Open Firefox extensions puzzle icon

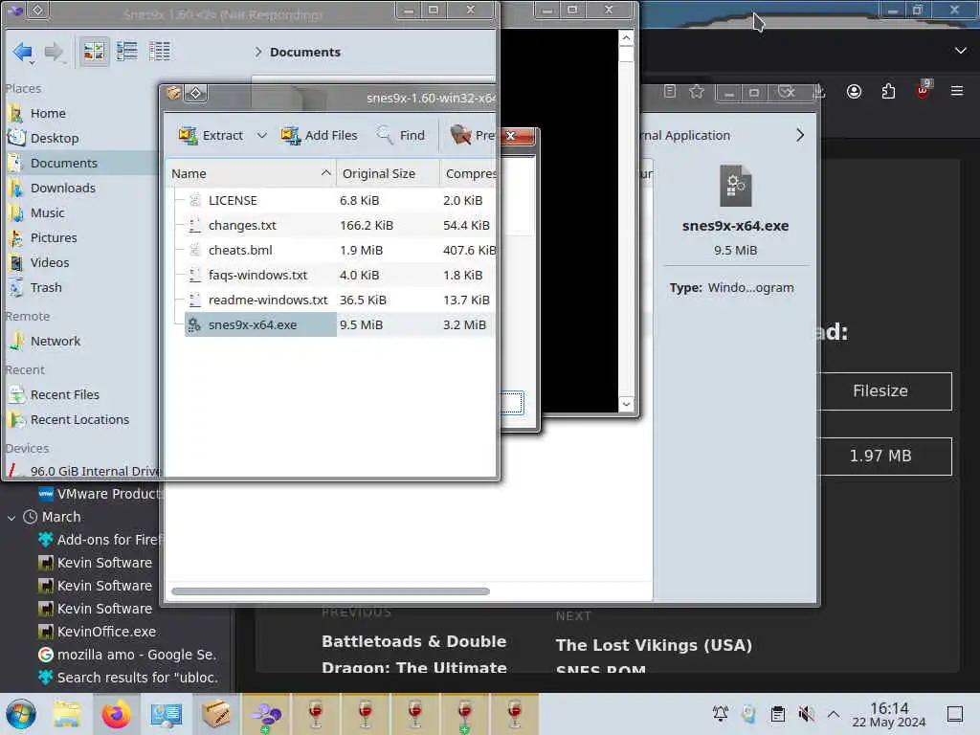[x=888, y=92]
